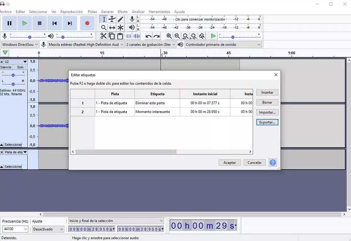
Task: Open the audio host Windows DirectSound dropdown
Action: coord(20,45)
